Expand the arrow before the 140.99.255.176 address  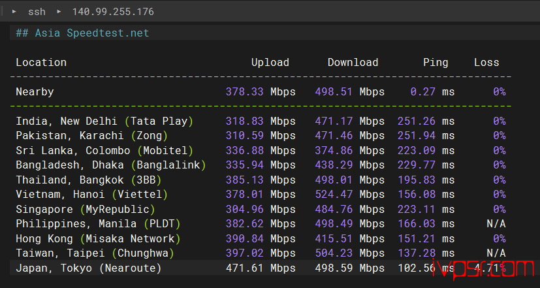click(x=58, y=12)
